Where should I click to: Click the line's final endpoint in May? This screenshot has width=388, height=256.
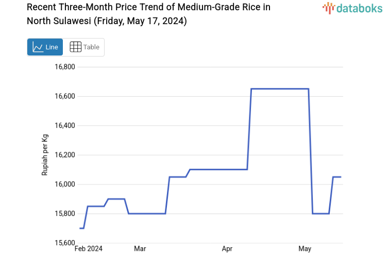point(341,177)
